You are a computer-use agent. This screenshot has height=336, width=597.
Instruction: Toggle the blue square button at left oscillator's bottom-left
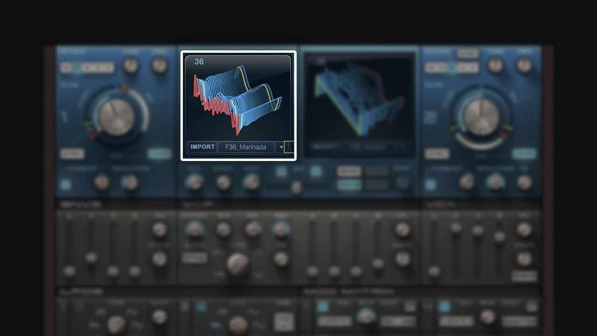click(x=66, y=184)
